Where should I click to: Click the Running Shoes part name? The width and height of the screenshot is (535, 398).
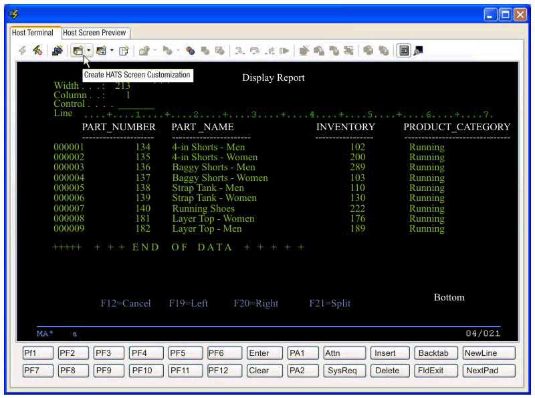(203, 208)
